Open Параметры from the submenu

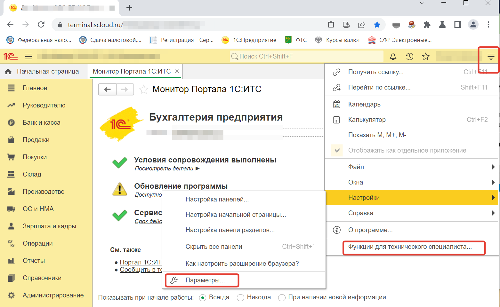coord(244,280)
